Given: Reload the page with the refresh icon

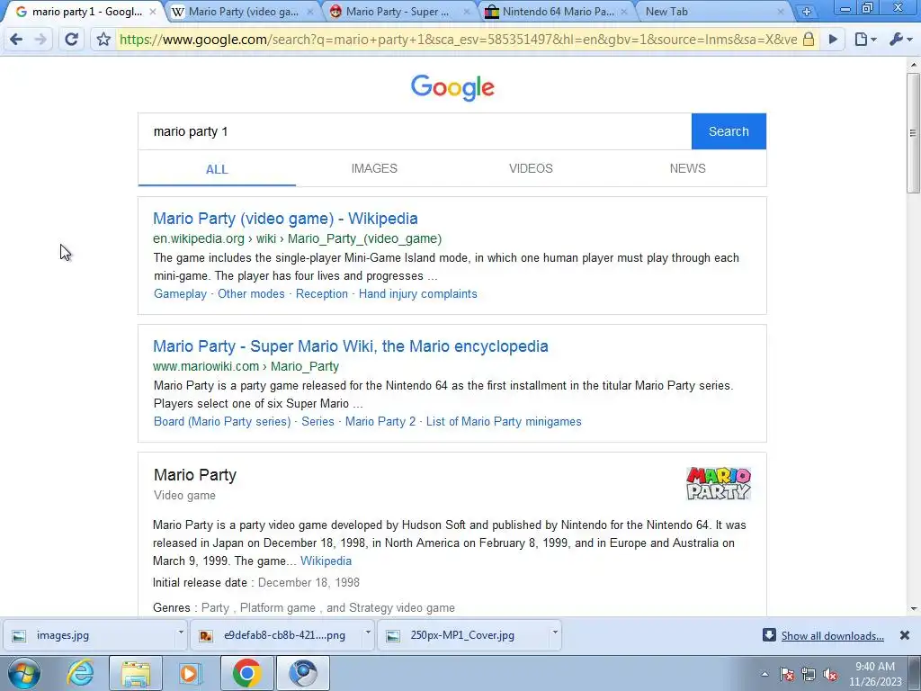Looking at the screenshot, I should 72,40.
